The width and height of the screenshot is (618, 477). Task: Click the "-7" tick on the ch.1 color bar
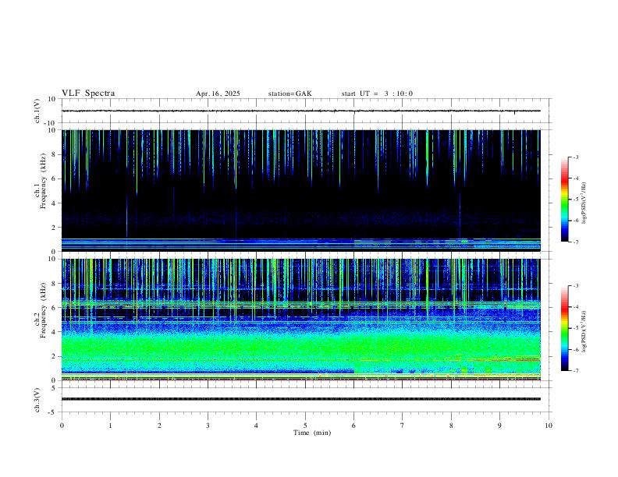click(575, 242)
